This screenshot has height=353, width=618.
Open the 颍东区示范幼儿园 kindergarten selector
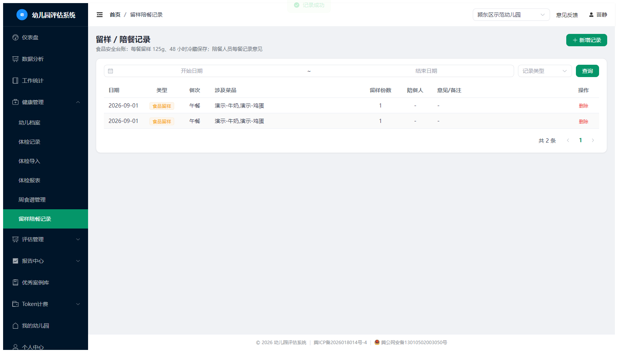click(511, 15)
